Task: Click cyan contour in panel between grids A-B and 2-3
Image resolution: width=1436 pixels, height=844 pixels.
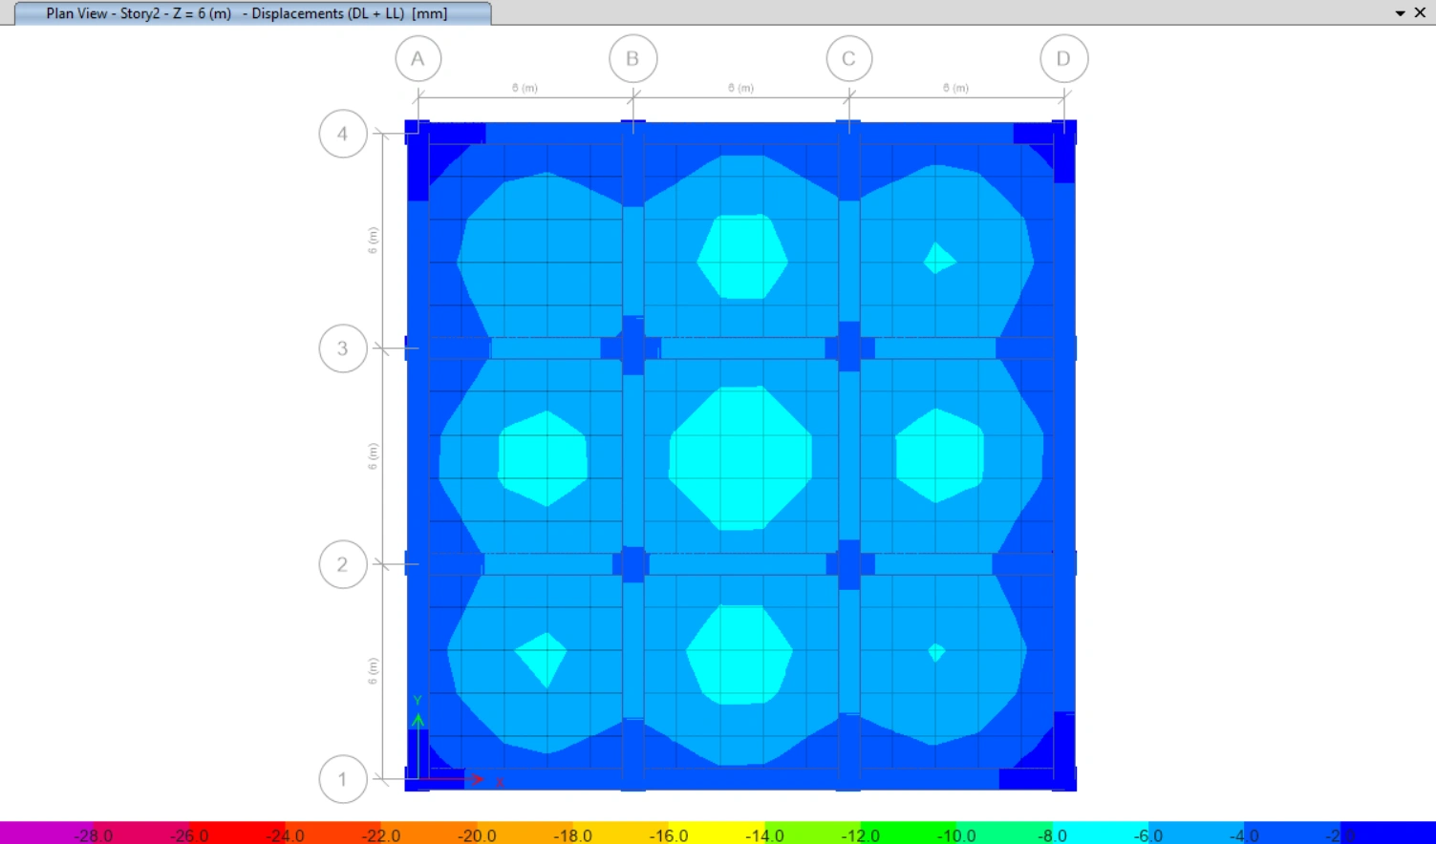Action: 543,458
